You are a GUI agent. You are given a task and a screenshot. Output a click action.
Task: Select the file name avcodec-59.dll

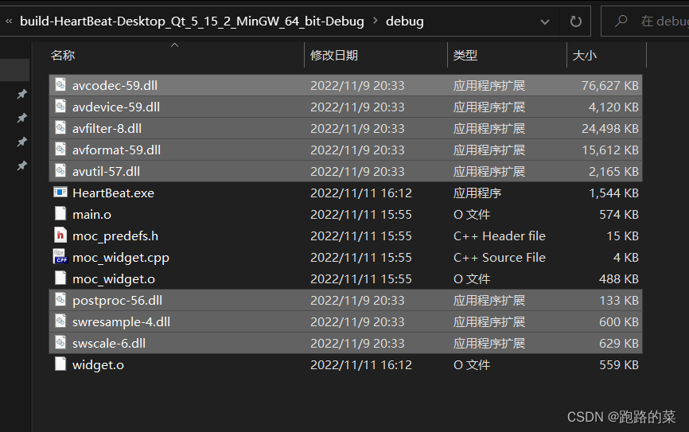click(x=115, y=85)
